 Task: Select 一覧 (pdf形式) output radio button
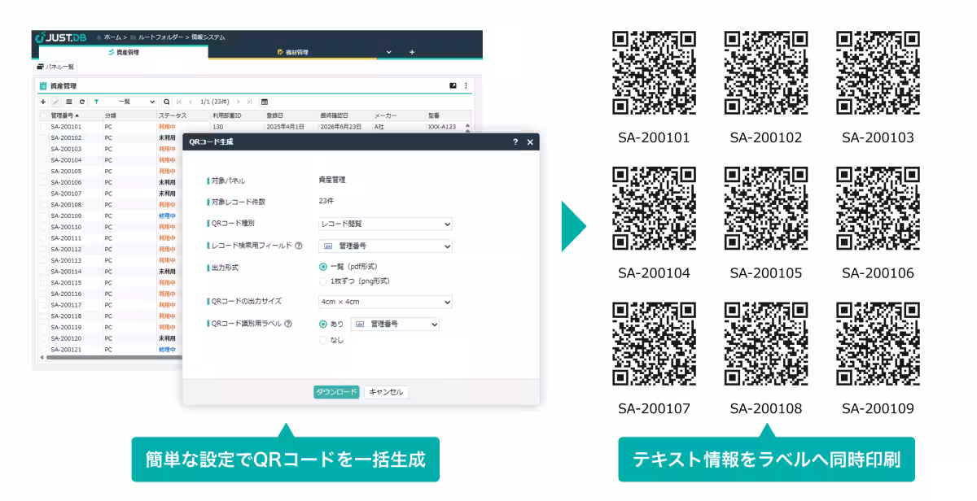(x=323, y=266)
